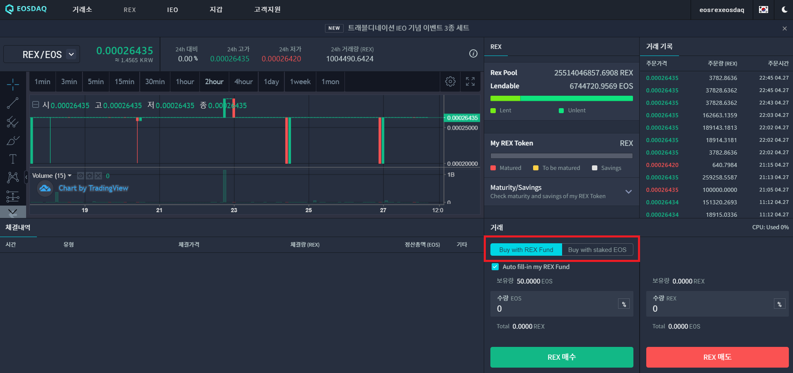The image size is (793, 373).
Task: Click the My REX Token maturity bar
Action: pos(562,156)
